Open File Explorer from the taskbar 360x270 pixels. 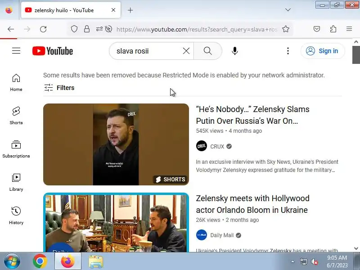[96, 261]
